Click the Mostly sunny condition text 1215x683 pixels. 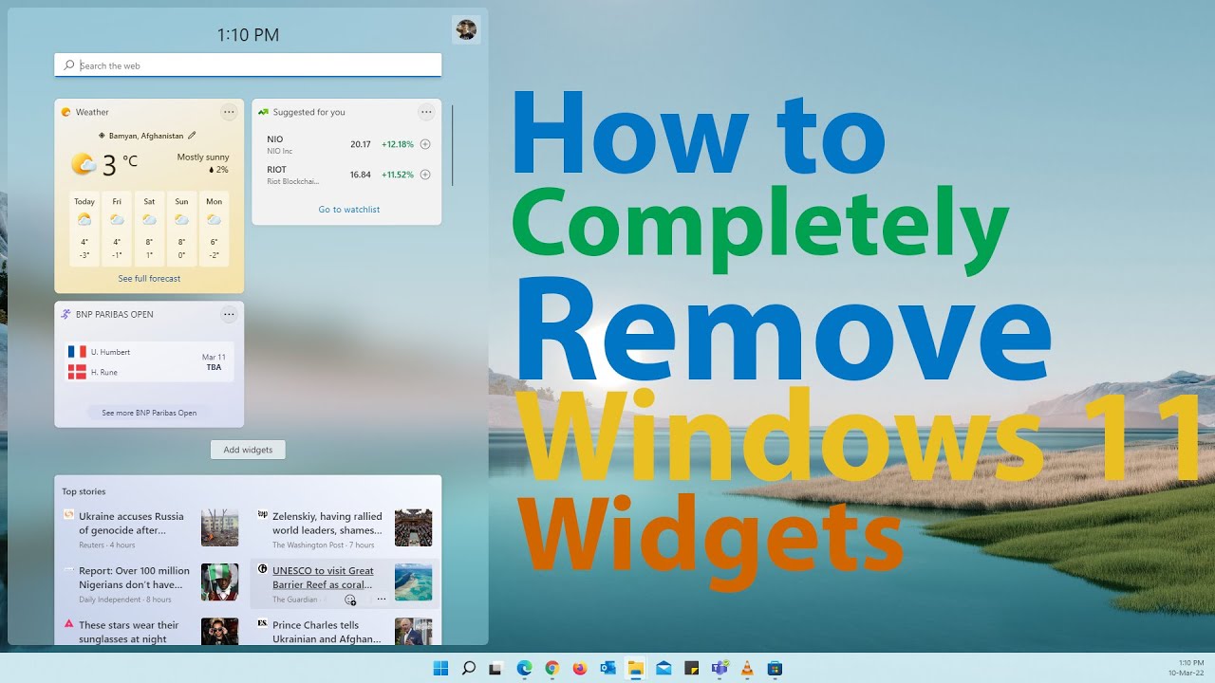(203, 157)
